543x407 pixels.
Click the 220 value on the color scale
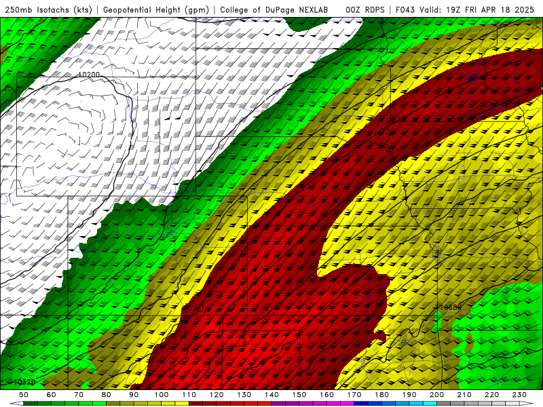492,395
